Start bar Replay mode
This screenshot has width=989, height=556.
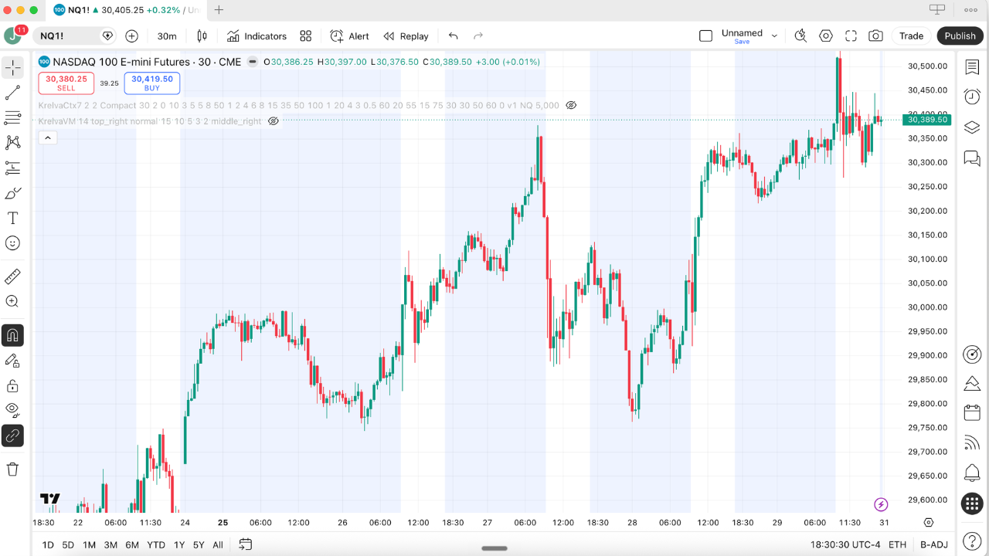406,36
